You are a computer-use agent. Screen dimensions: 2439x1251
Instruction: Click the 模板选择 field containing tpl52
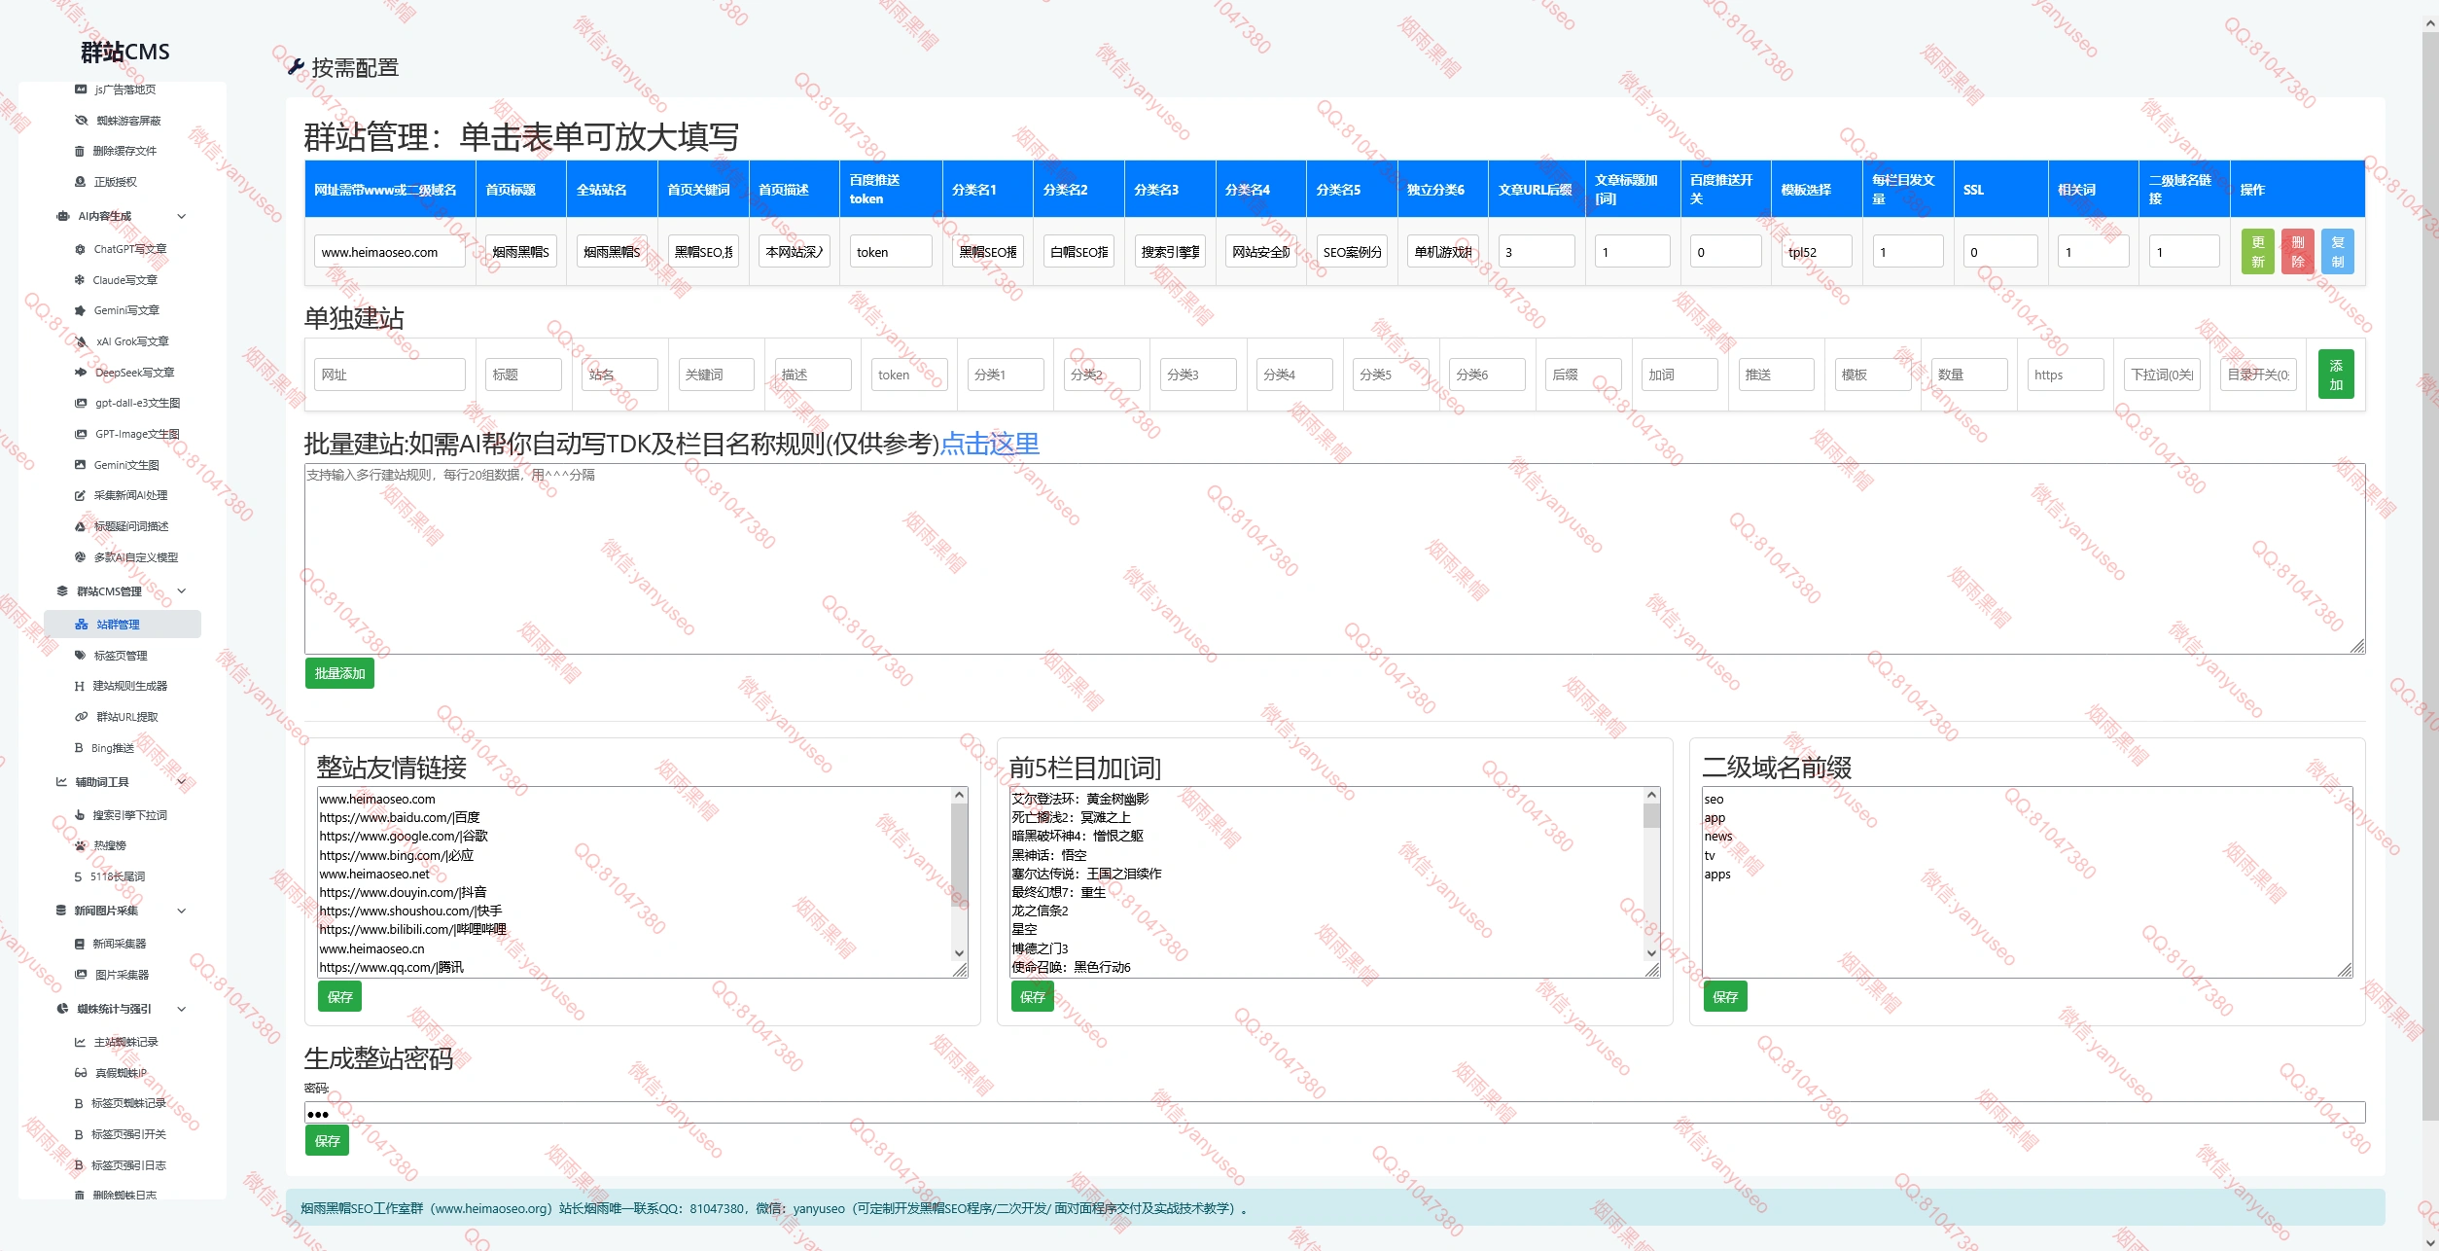[1817, 252]
